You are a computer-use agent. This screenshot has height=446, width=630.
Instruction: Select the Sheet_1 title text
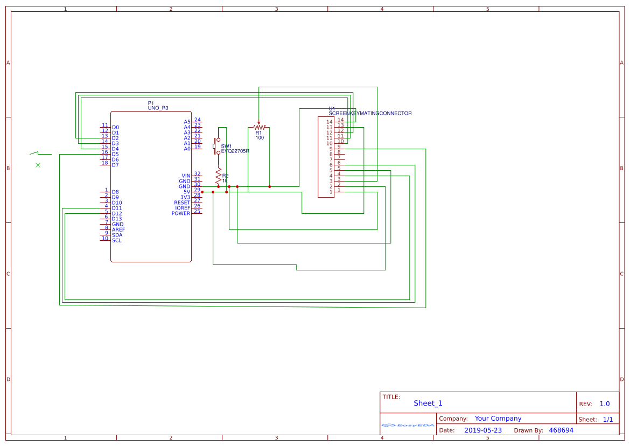point(428,403)
